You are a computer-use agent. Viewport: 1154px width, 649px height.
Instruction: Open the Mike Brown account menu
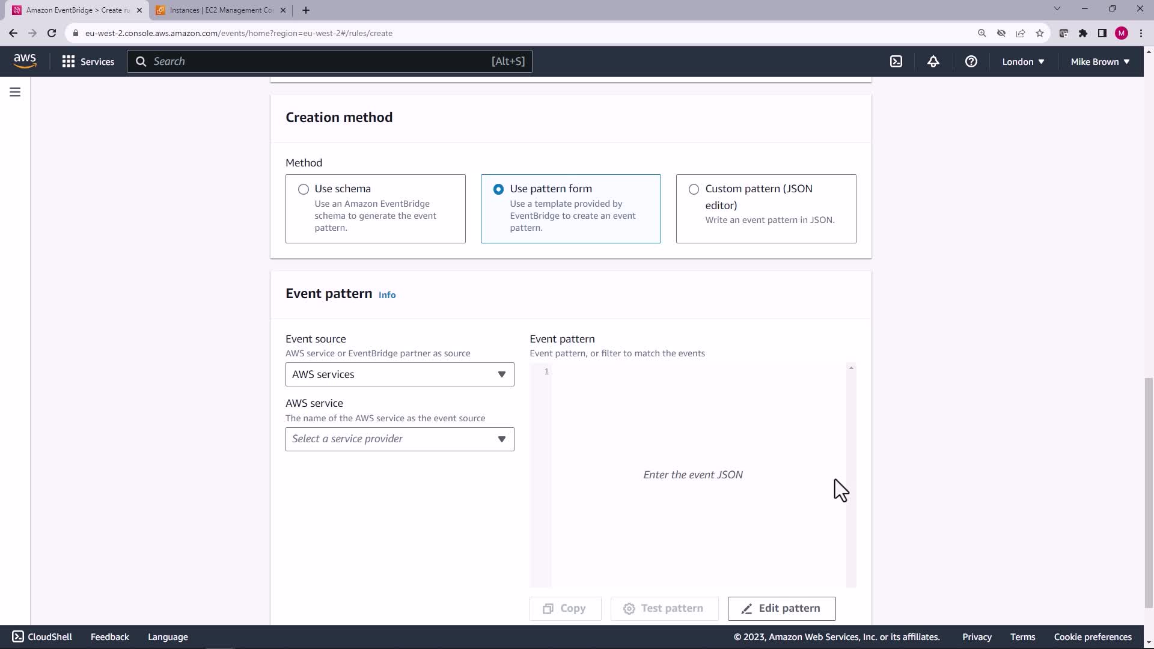1100,61
